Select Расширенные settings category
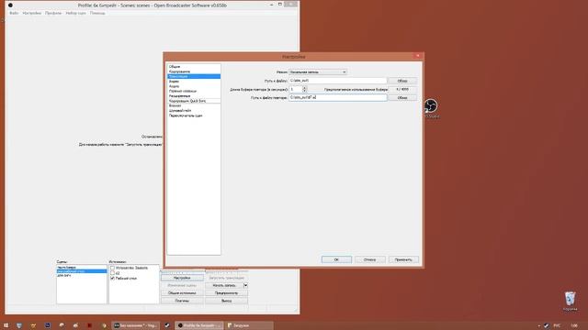The width and height of the screenshot is (588, 330). [194, 95]
